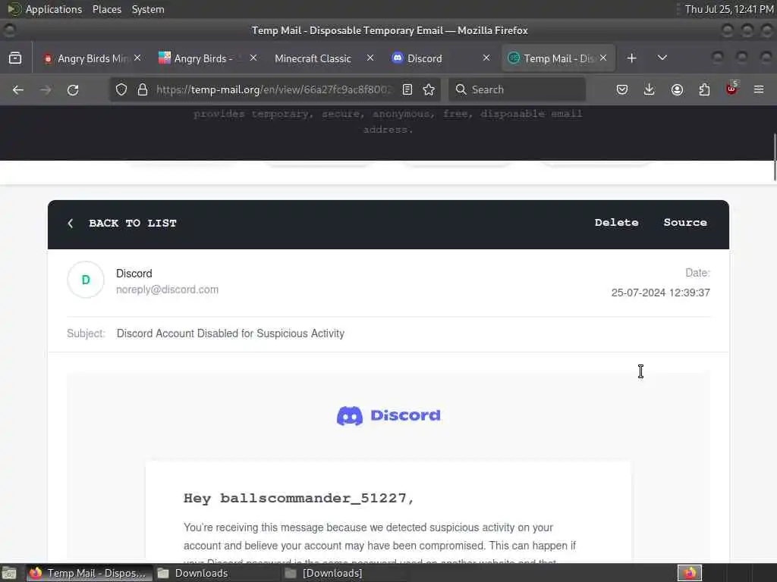Click Discord sender avatar letter D

[86, 280]
